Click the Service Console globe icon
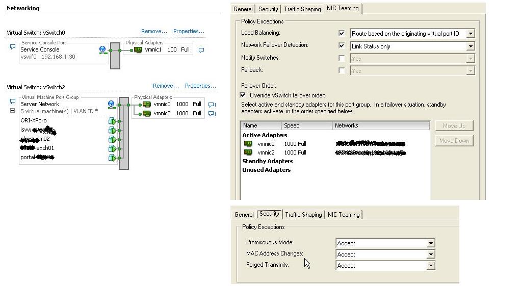Screen dimensions: 522x306 point(102,49)
